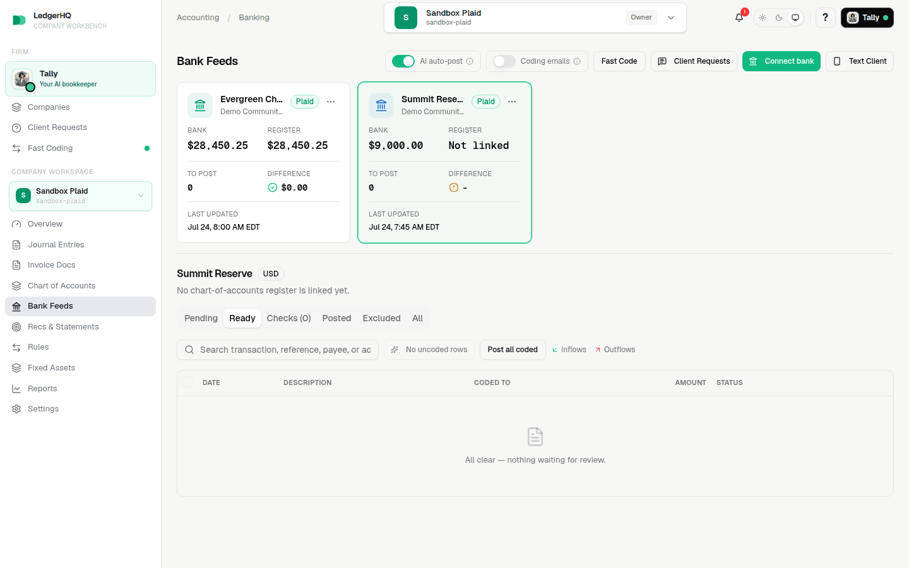909x568 pixels.
Task: Open Tally Your AI bookkeeper card
Action: tap(80, 79)
